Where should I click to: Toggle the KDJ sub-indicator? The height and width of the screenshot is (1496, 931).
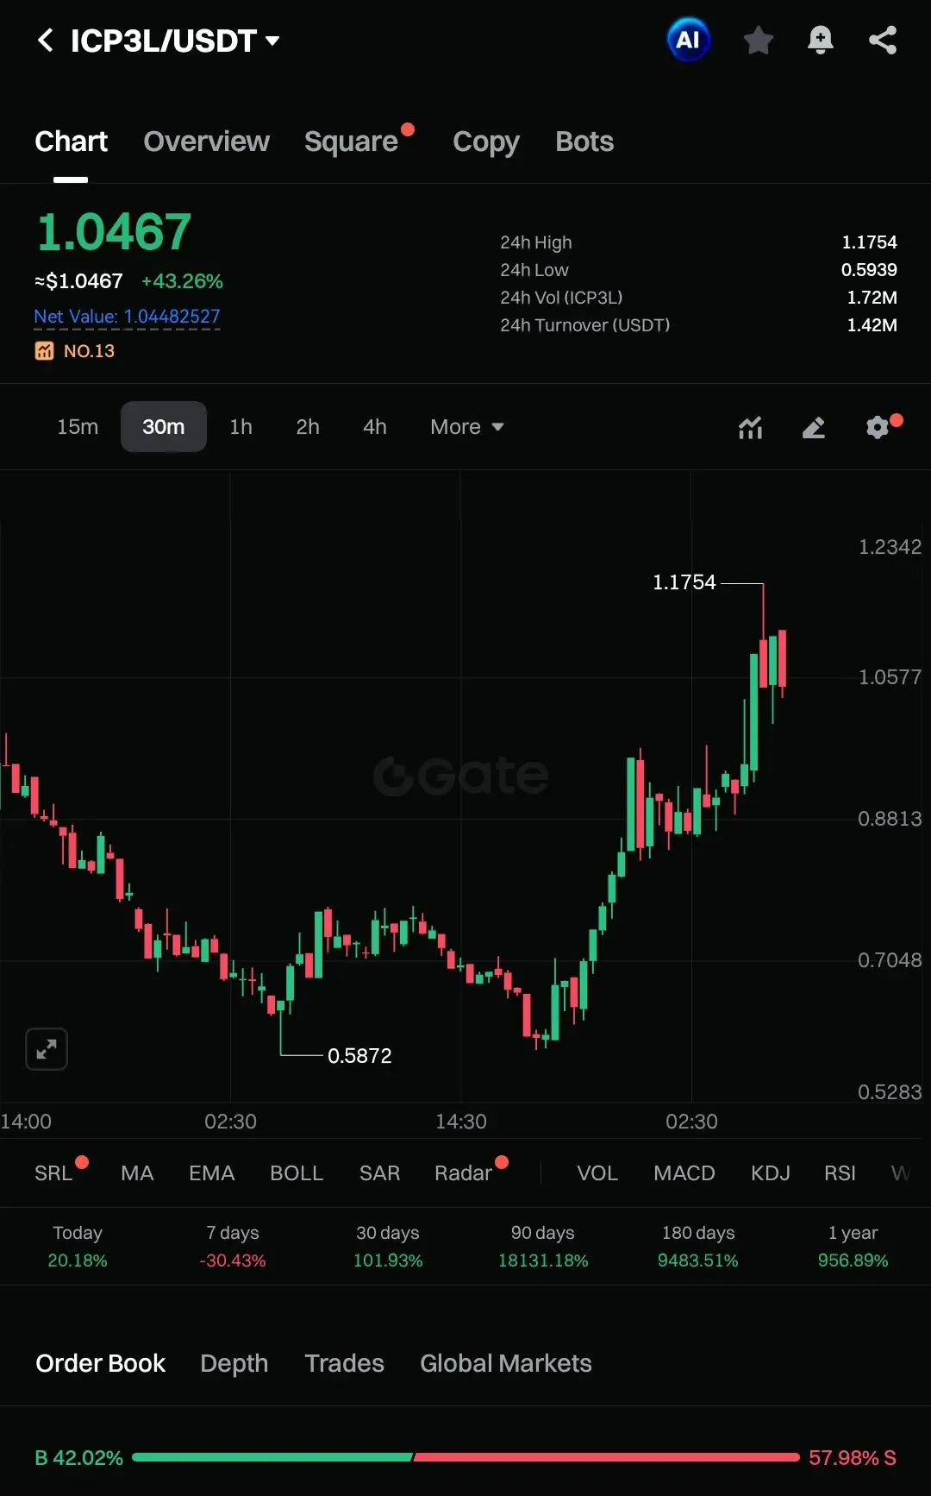tap(771, 1173)
